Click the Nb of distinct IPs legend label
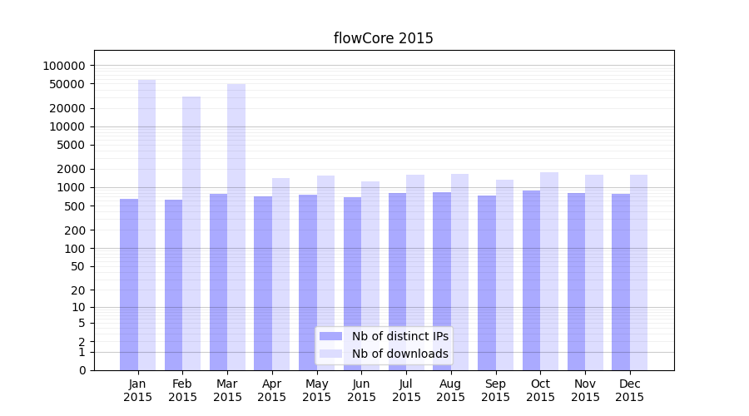 [x=399, y=336]
